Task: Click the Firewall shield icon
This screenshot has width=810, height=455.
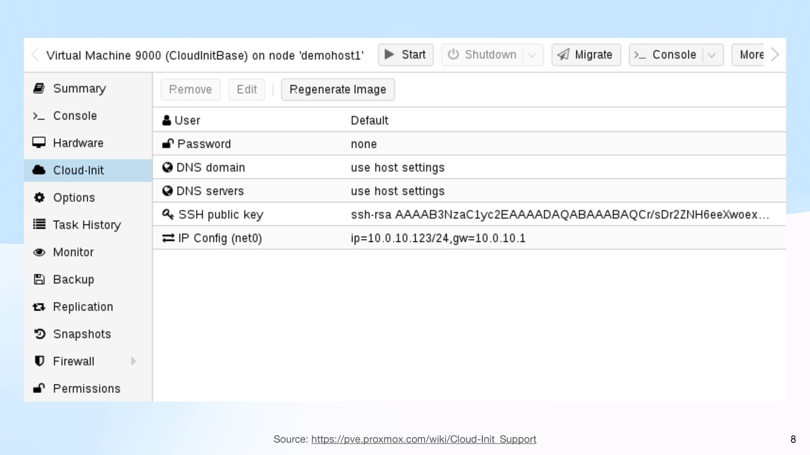Action: point(39,361)
